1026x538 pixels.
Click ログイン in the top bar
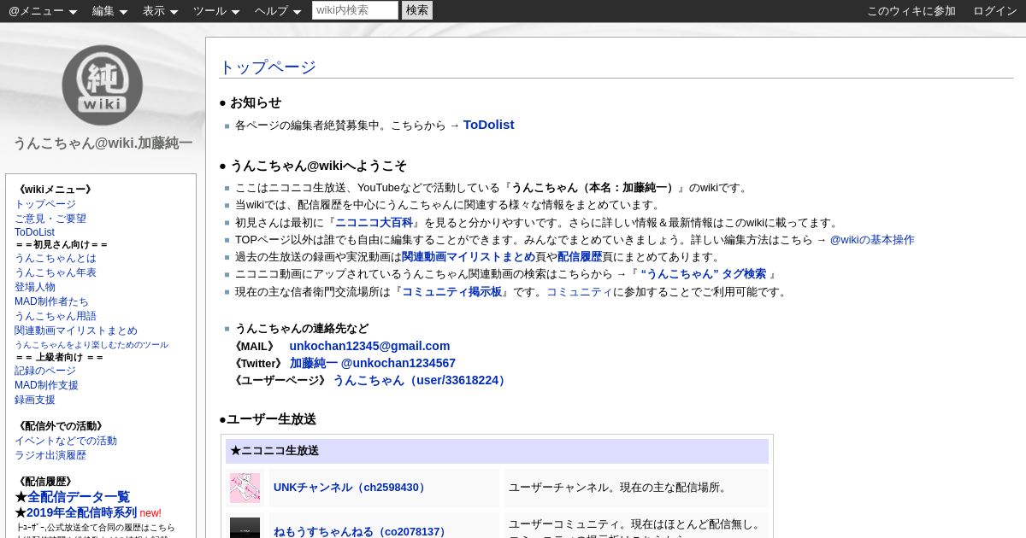pos(995,11)
